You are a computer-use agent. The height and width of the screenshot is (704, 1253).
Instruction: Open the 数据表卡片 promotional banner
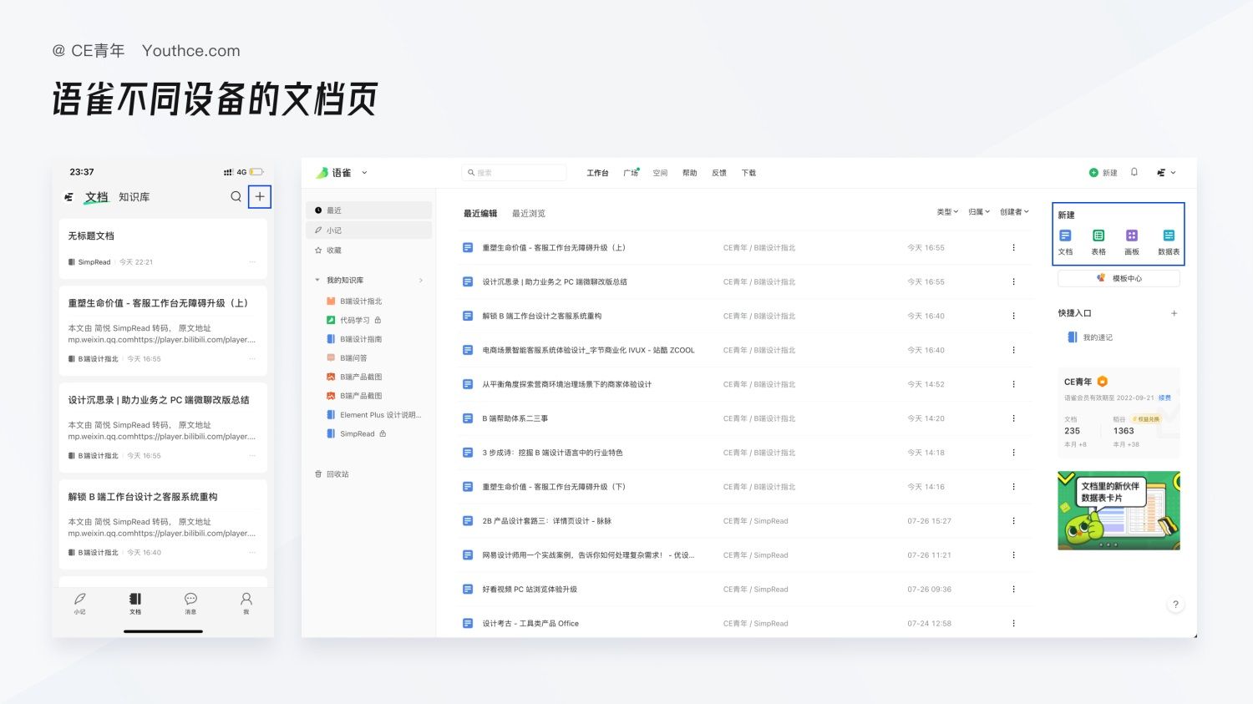click(1119, 510)
